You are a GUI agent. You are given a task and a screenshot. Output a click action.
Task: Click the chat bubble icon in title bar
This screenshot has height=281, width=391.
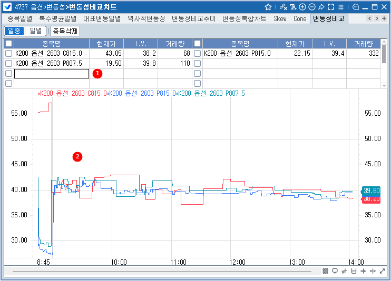(356, 7)
